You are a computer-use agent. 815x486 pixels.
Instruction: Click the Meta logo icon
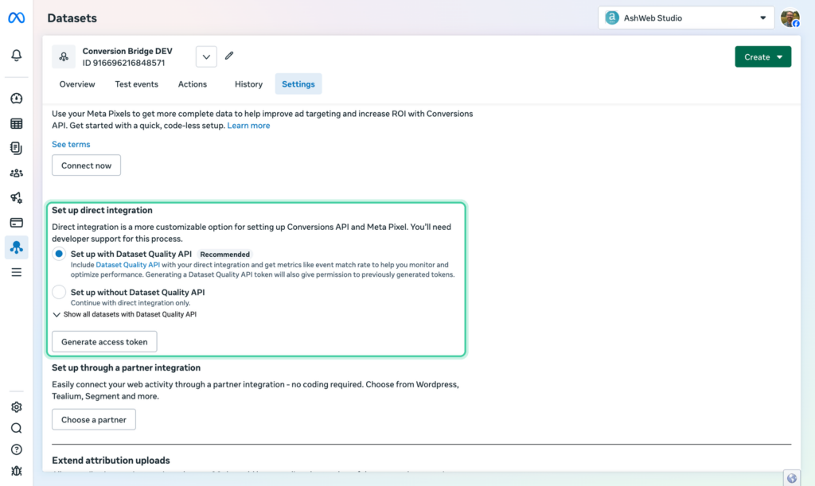16,17
